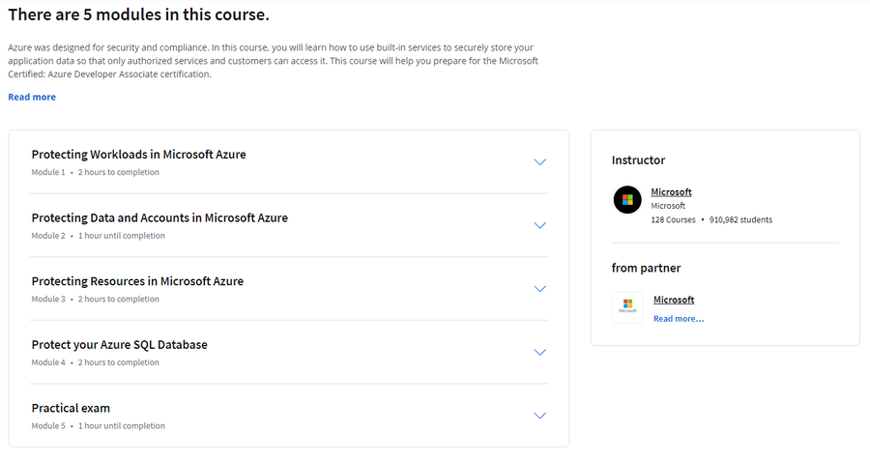Expand the Protecting Workloads module chevron

539,162
